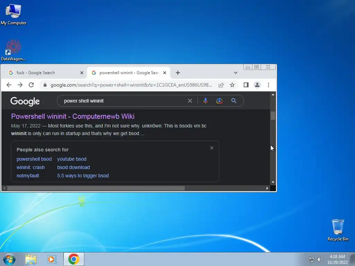
Task: Open Powershell wininit Computernewb Wiki result
Action: coord(73,116)
